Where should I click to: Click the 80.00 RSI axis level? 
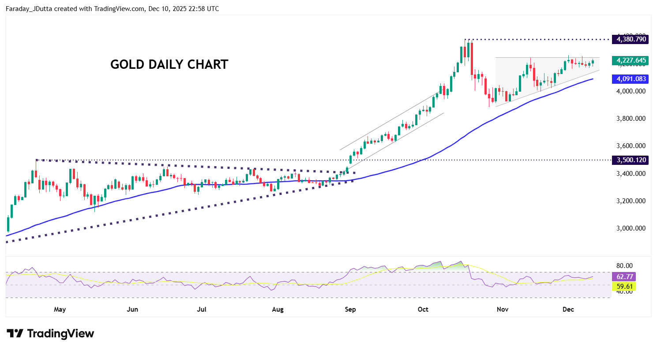[625, 266]
